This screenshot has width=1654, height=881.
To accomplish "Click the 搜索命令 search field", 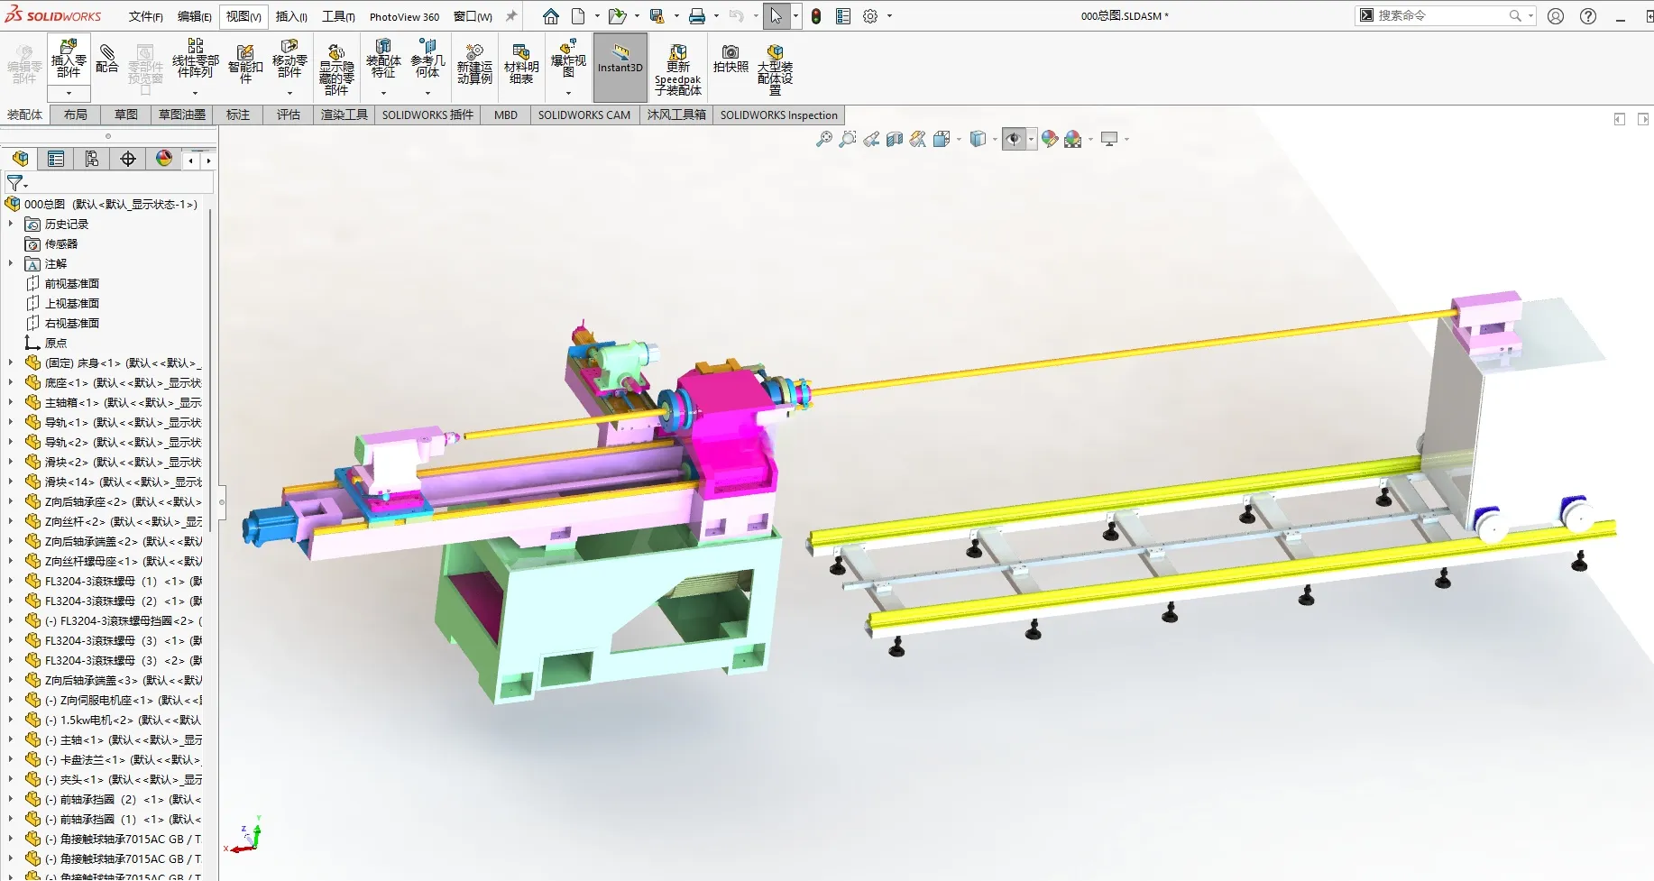I will tap(1440, 15).
